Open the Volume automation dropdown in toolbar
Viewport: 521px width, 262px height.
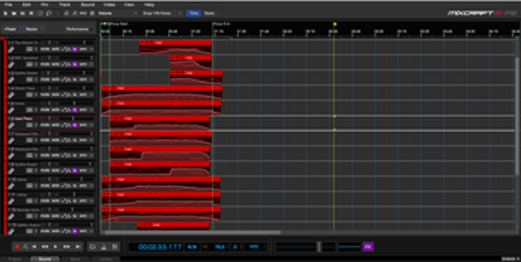117,13
